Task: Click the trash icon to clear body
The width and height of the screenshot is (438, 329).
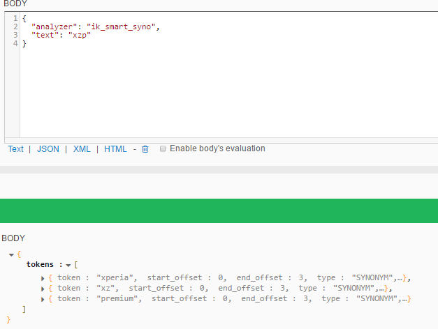Action: point(145,149)
